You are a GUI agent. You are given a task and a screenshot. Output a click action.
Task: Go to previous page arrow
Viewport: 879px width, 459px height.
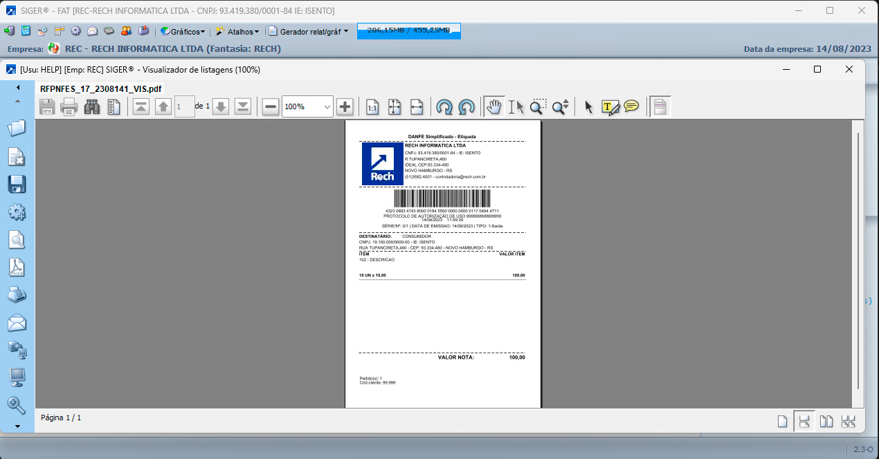pyautogui.click(x=163, y=106)
